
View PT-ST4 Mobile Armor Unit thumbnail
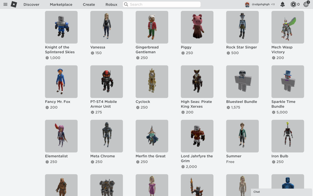click(107, 82)
